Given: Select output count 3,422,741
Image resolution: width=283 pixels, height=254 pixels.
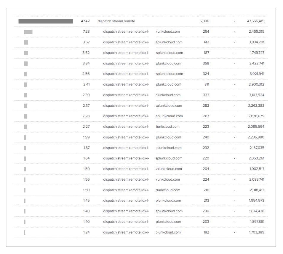Looking at the screenshot, I should pyautogui.click(x=257, y=63).
